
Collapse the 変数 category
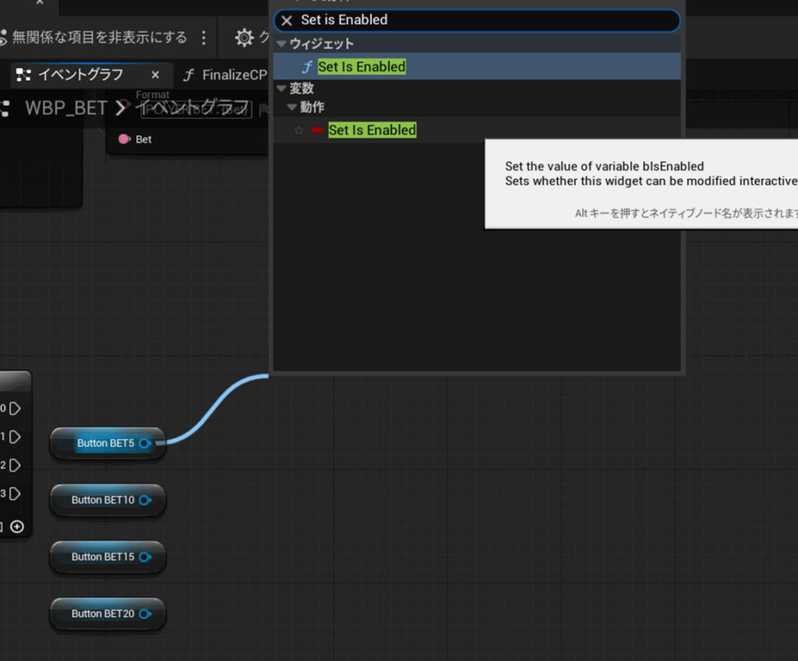tap(282, 89)
